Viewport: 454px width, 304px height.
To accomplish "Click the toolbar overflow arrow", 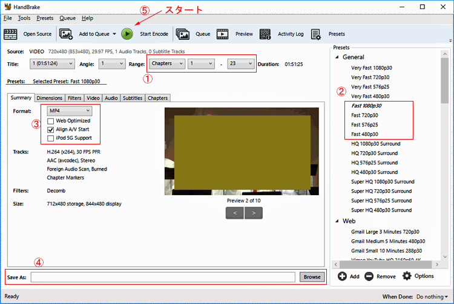I will (x=450, y=40).
